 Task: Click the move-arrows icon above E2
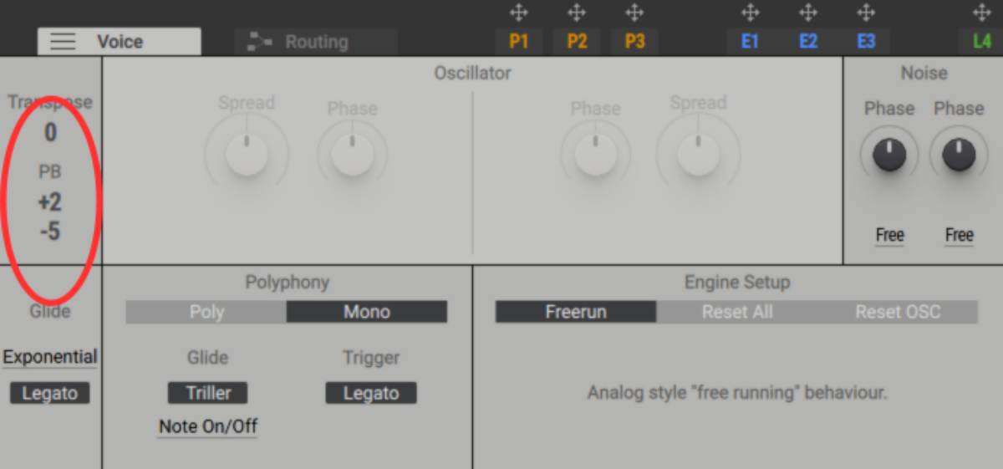click(807, 13)
